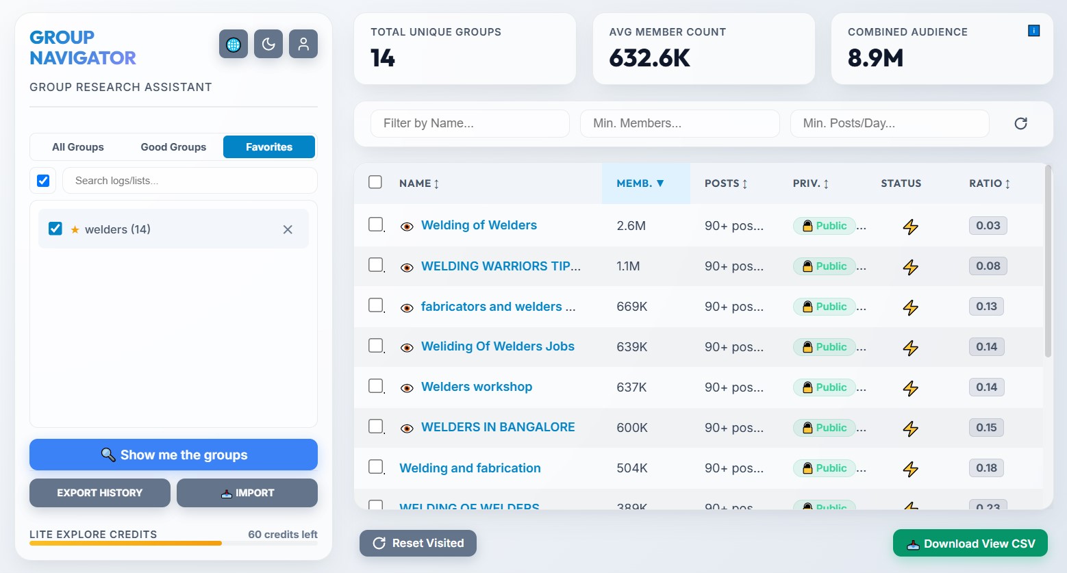This screenshot has width=1067, height=573.
Task: Click lightning status icon for Welders workshop
Action: click(910, 388)
